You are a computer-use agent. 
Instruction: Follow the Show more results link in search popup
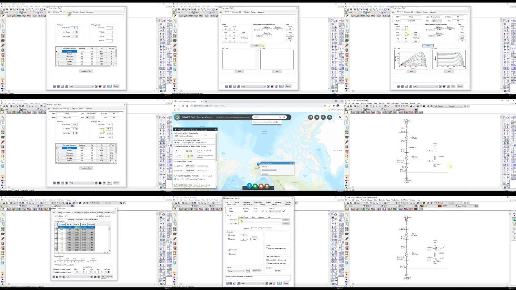click(269, 170)
